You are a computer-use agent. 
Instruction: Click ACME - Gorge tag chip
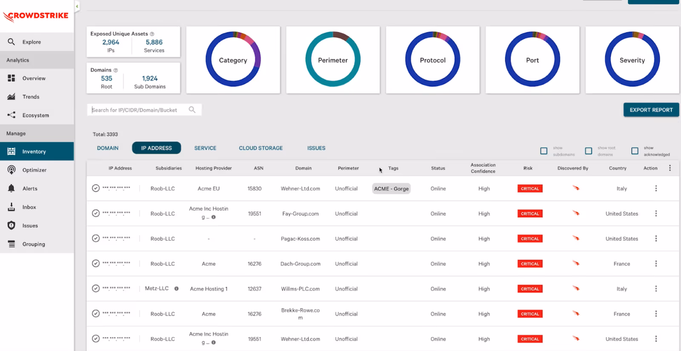(x=392, y=188)
